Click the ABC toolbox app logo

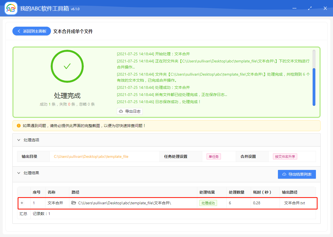coord(11,8)
